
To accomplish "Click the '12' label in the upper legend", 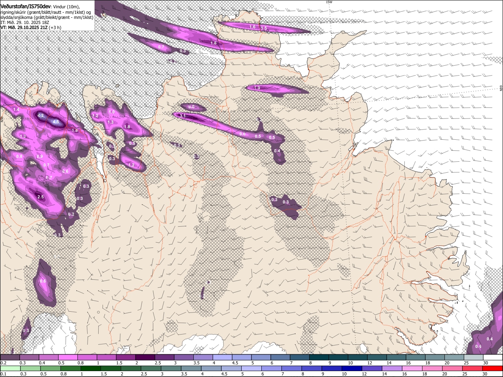I will 370,363.
